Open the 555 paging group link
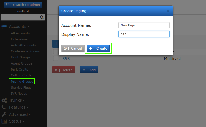This screenshot has height=127, width=206. pyautogui.click(x=66, y=59)
